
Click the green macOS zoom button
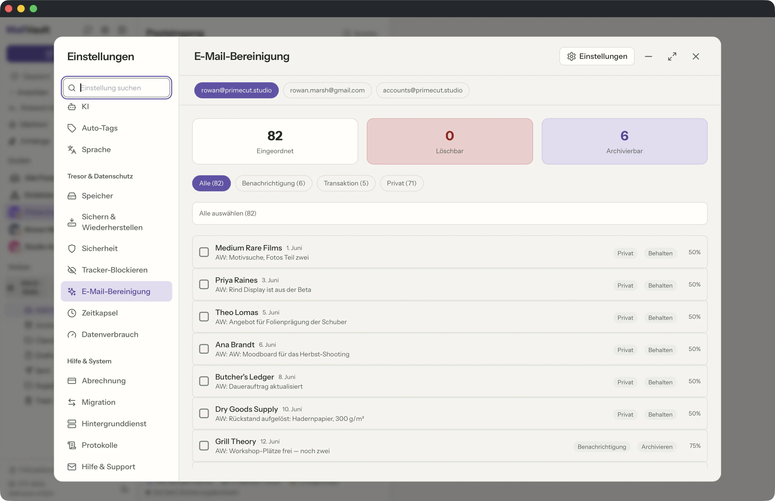(x=34, y=8)
